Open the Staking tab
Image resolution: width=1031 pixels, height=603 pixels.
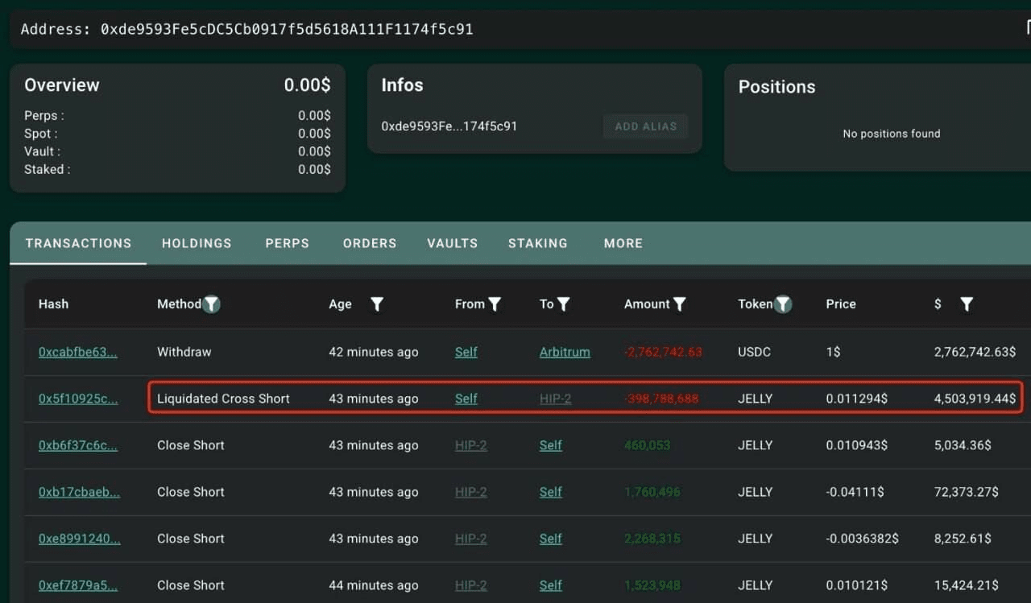click(x=537, y=243)
